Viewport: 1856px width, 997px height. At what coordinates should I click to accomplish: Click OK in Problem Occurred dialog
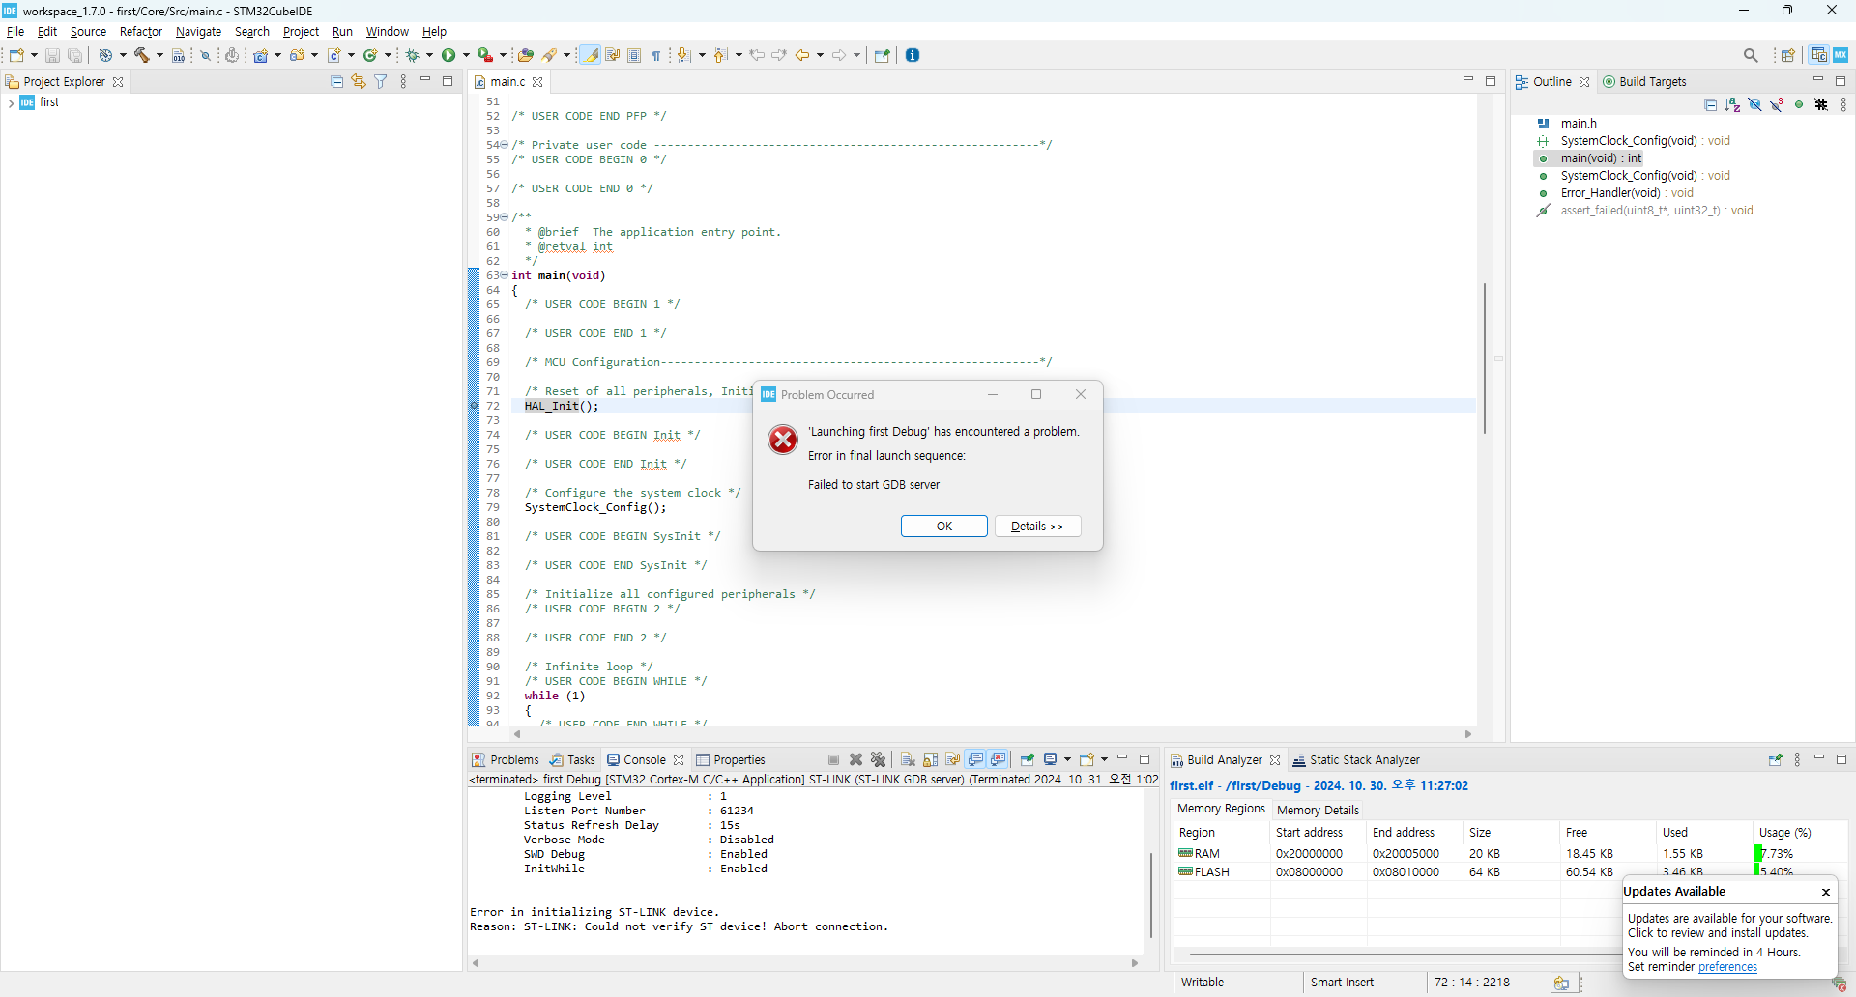[x=944, y=527]
